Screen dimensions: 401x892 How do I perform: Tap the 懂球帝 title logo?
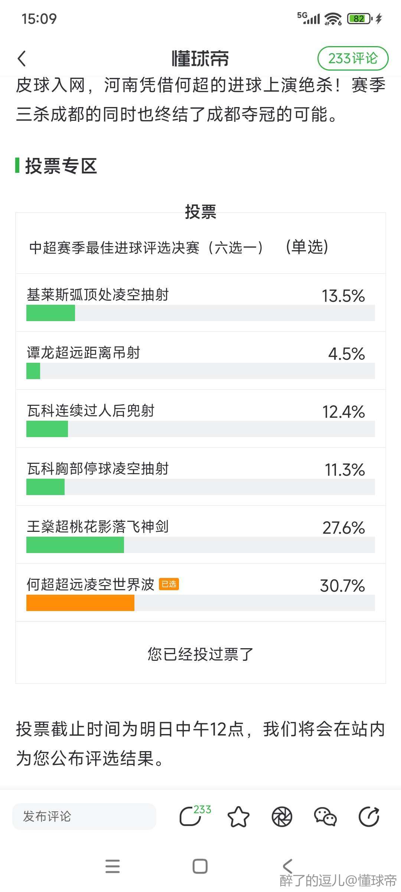pyautogui.click(x=200, y=59)
